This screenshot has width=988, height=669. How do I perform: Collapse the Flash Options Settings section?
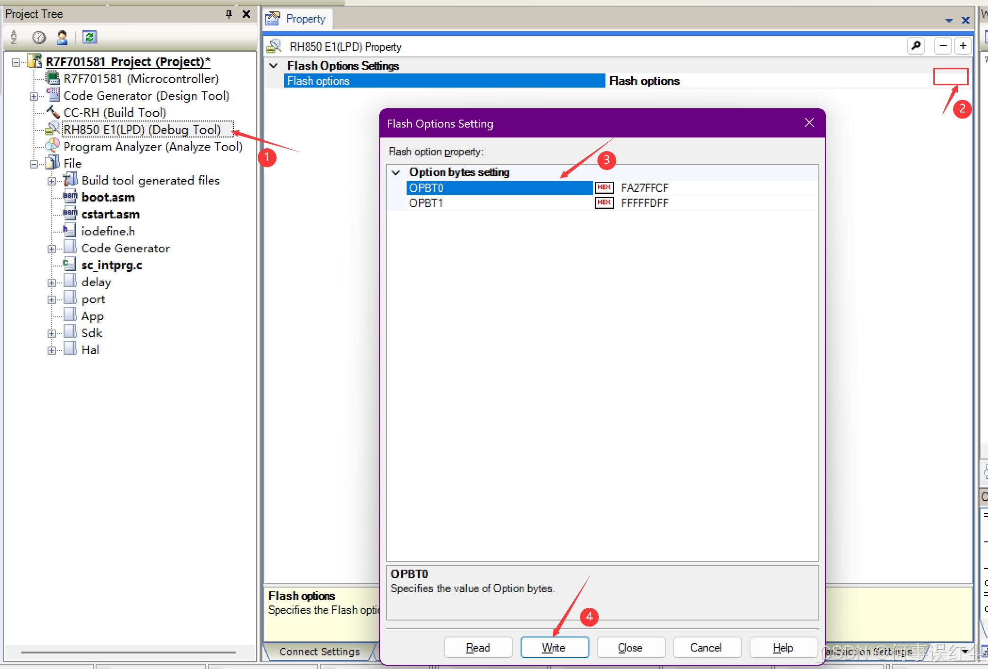tap(273, 66)
